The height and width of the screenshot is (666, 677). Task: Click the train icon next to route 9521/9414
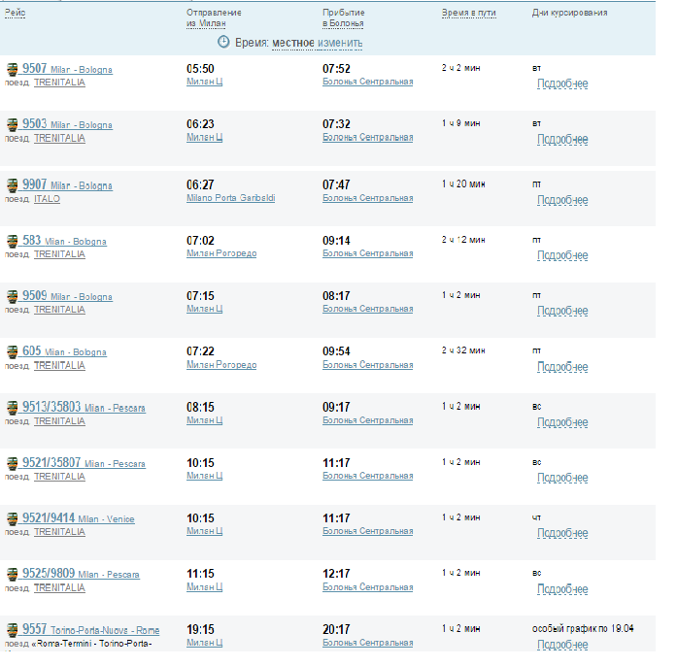pos(13,518)
